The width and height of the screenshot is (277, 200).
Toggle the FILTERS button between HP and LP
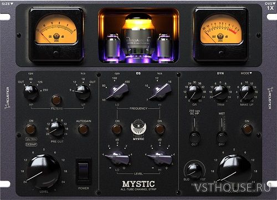pyautogui.click(x=57, y=100)
